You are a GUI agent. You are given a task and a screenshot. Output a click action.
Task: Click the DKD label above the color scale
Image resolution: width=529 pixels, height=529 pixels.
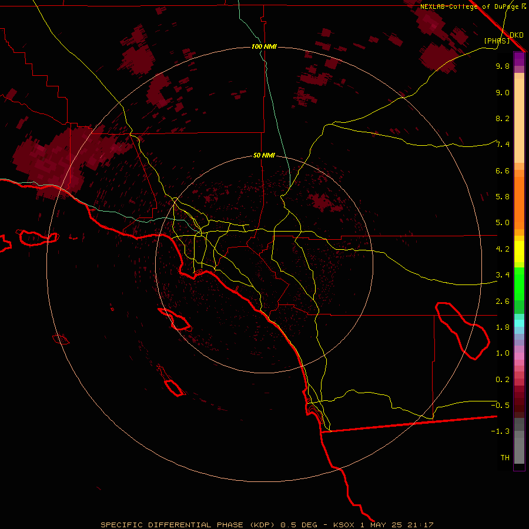517,35
